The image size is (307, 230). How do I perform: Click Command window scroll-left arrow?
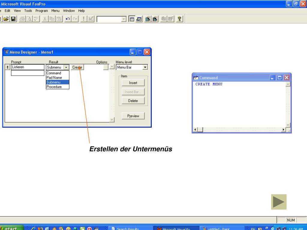pyautogui.click(x=195, y=130)
